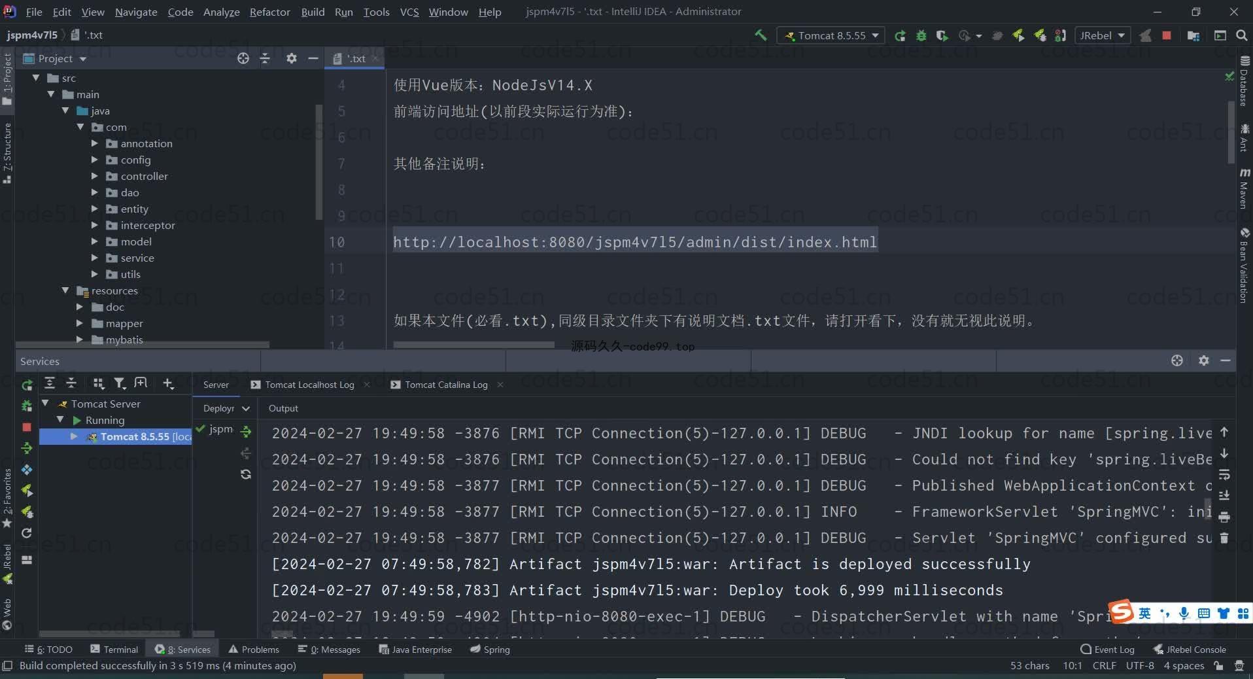
Task: Locate the opened file via the Project panel target icon
Action: [243, 58]
